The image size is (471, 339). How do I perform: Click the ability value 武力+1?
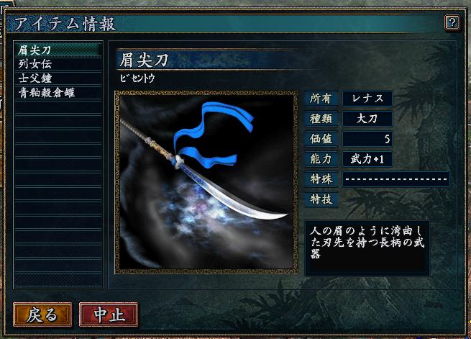[x=367, y=159]
